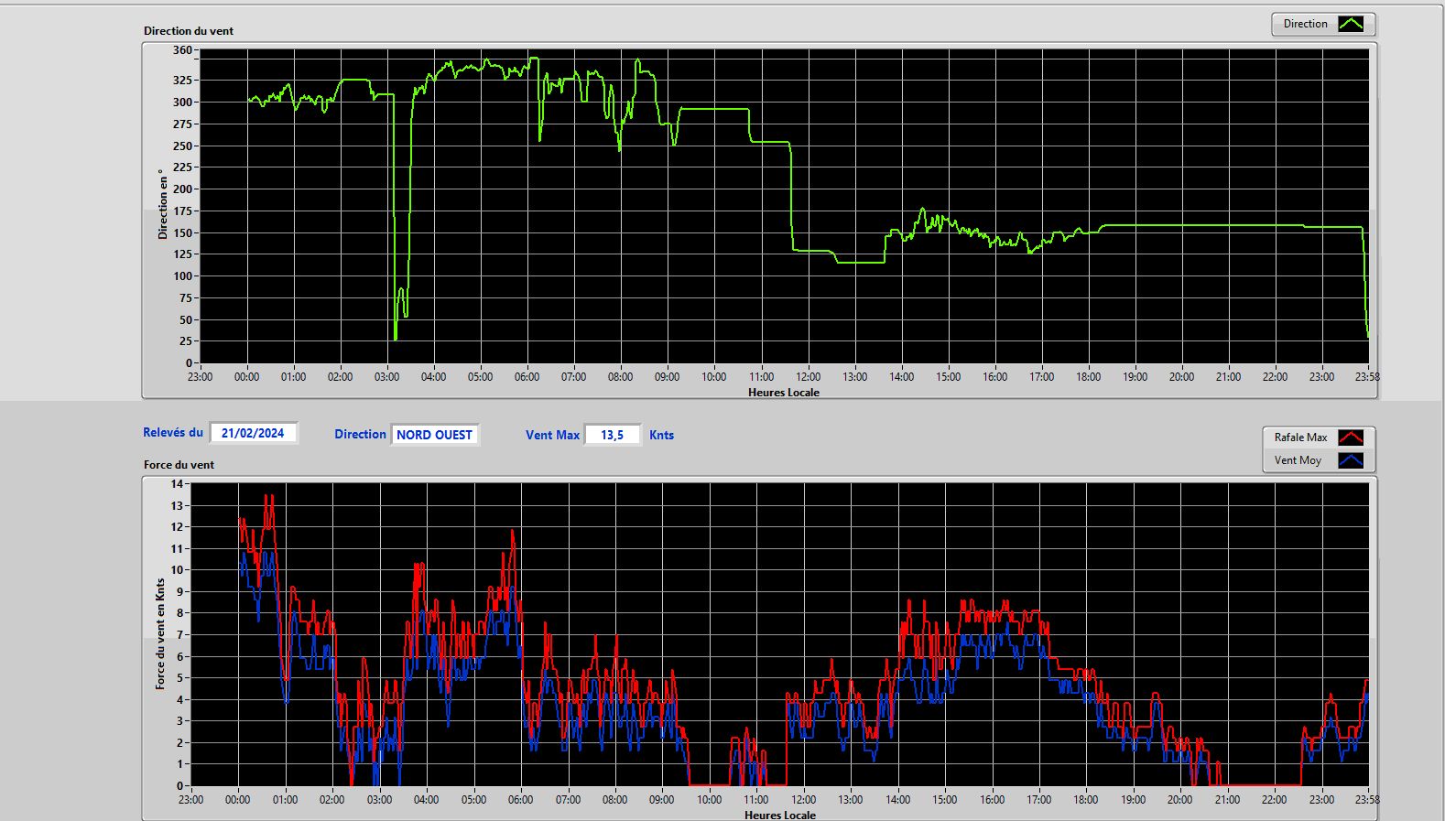
Task: Click the 14 value on force axis
Action: 177,484
